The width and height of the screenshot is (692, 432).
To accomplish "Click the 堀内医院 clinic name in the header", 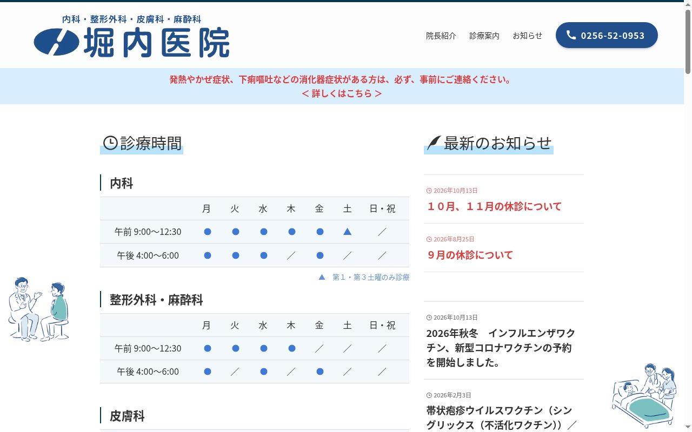I will pyautogui.click(x=156, y=42).
